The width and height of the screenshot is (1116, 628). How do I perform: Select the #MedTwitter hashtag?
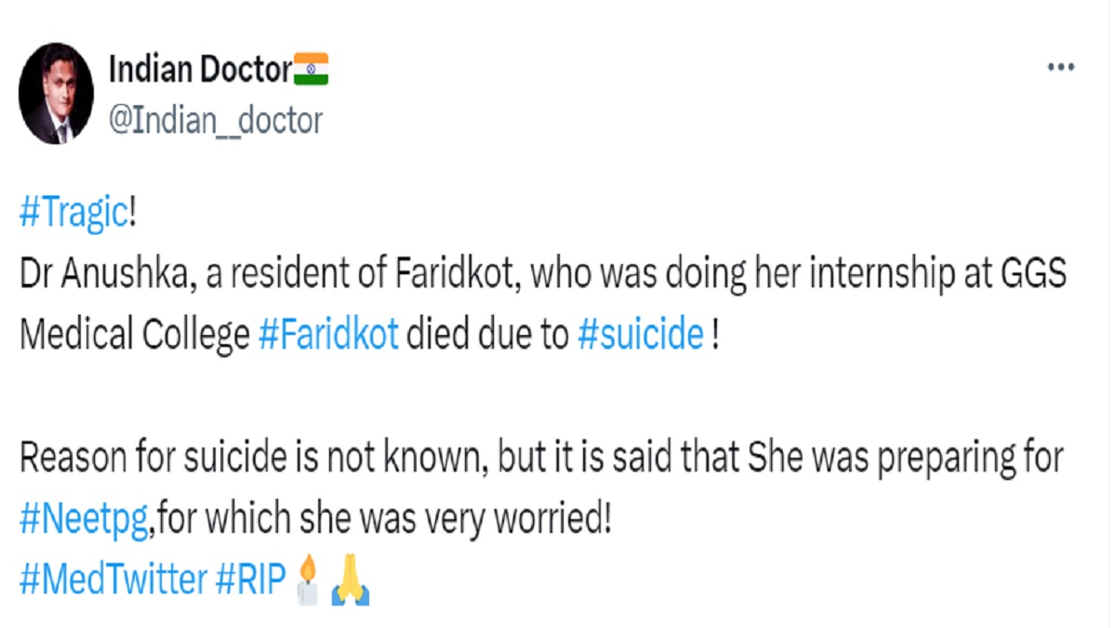tap(113, 581)
